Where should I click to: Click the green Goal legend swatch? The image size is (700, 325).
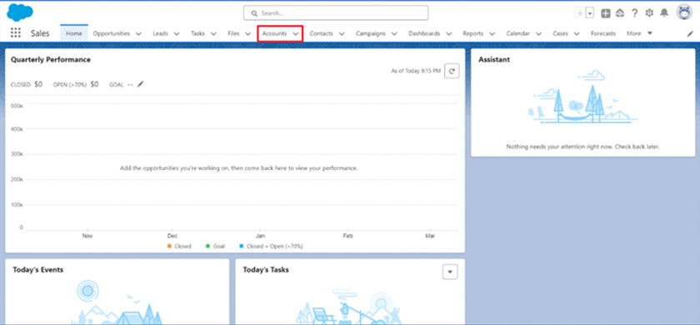point(207,246)
